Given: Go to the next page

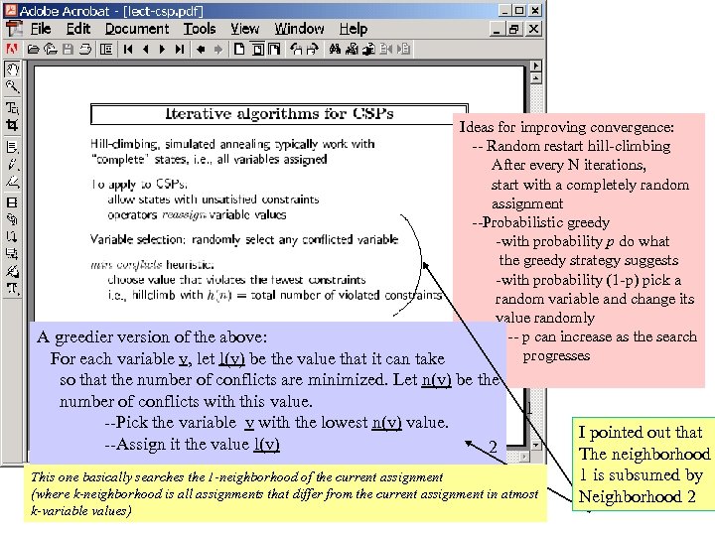Looking at the screenshot, I should [162, 49].
